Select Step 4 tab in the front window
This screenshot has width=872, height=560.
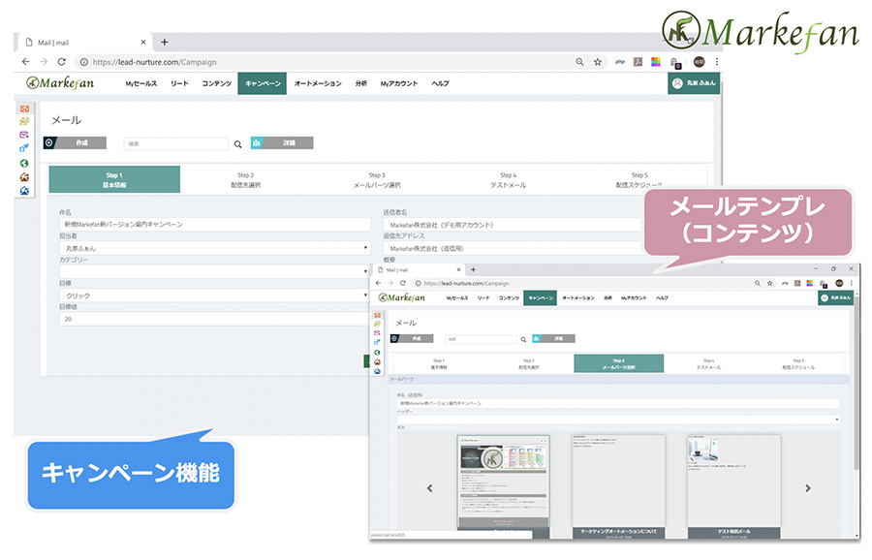pyautogui.click(x=708, y=363)
